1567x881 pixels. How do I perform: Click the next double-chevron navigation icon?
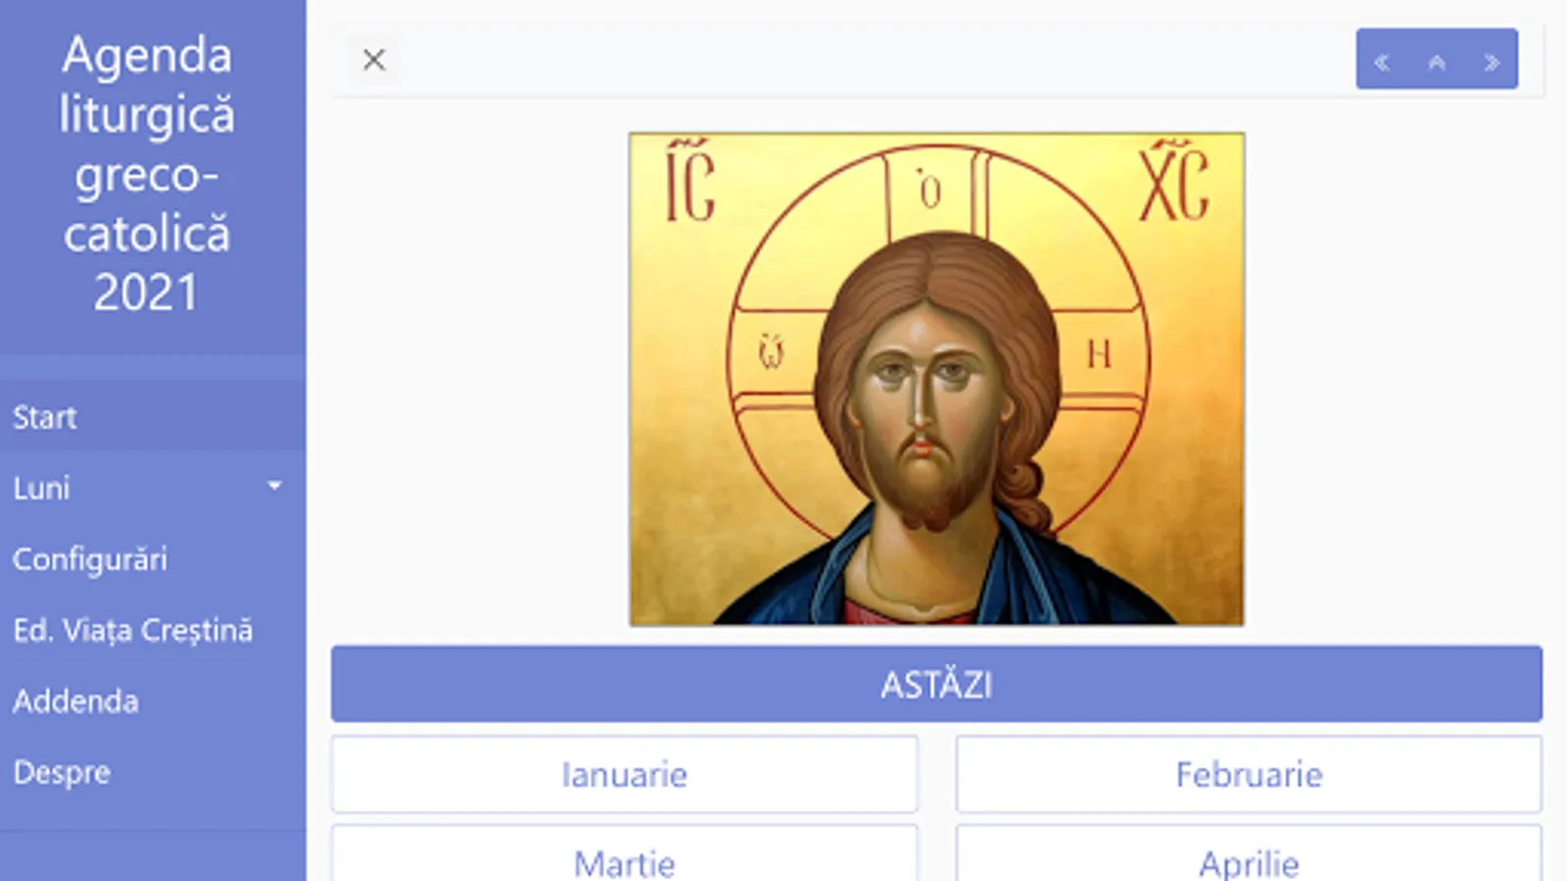point(1492,63)
